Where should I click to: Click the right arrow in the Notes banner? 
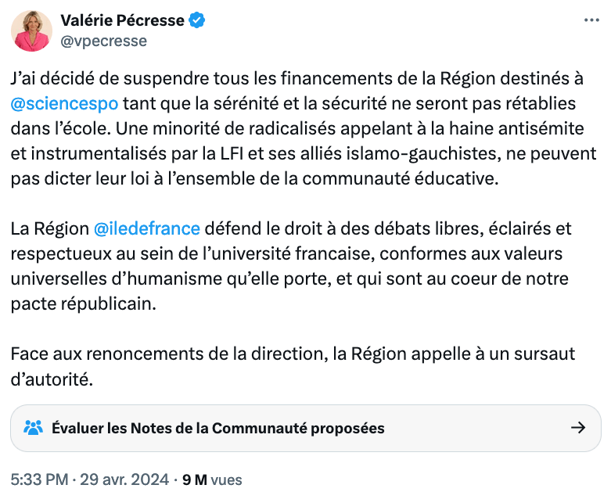[x=578, y=428]
